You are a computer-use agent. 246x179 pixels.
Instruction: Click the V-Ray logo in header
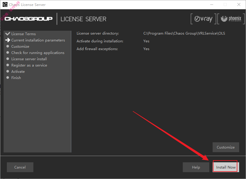tap(203, 19)
